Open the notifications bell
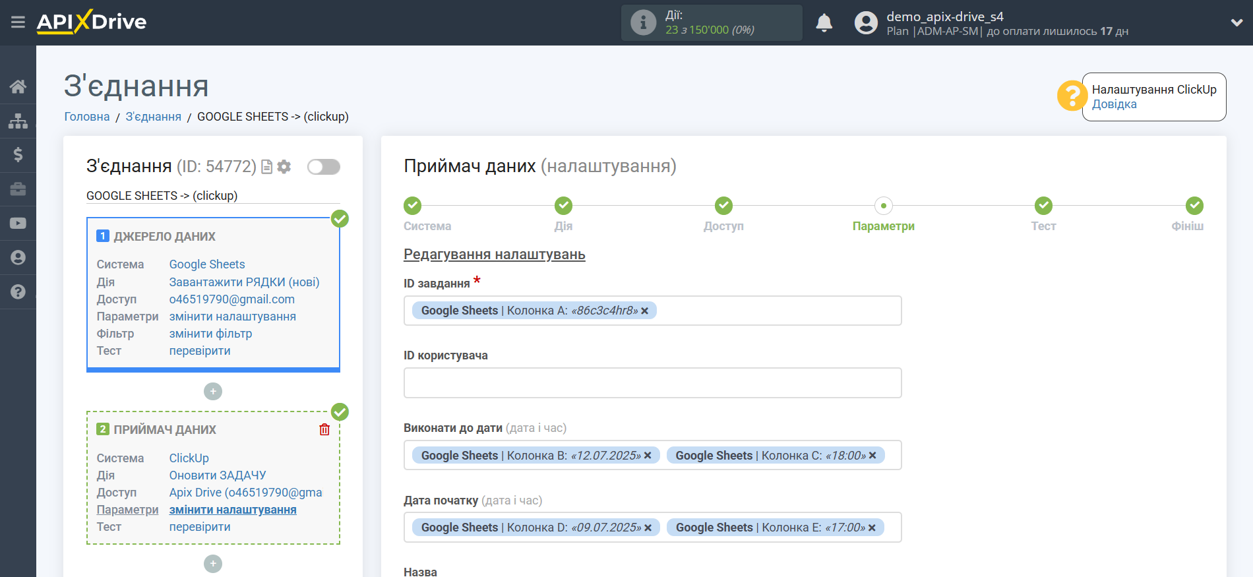 coord(824,22)
